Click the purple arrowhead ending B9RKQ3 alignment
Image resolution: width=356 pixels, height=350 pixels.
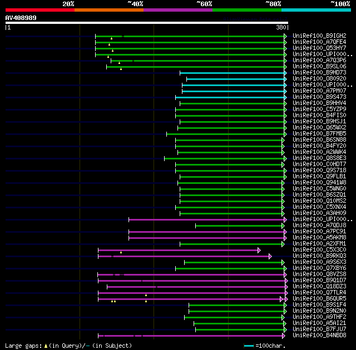[270, 256]
